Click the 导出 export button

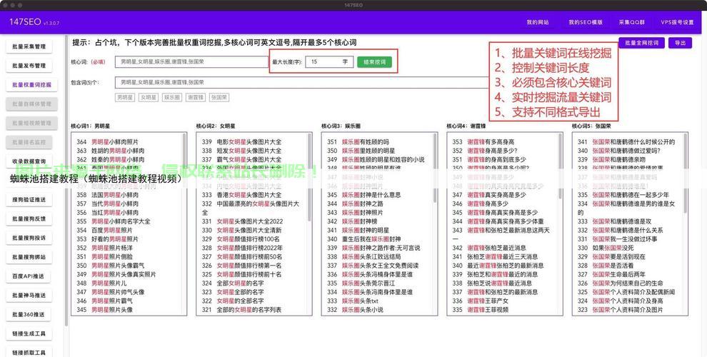(x=679, y=43)
